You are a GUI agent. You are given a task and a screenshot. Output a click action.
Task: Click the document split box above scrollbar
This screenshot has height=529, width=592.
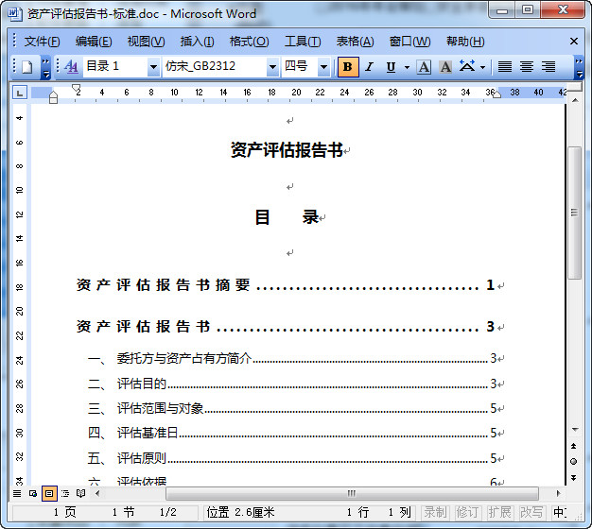[575, 87]
